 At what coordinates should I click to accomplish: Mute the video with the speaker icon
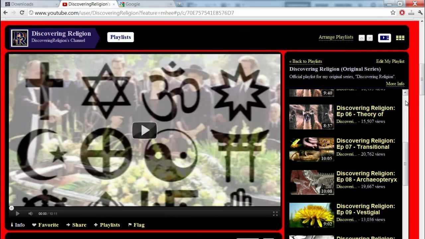tap(31, 213)
